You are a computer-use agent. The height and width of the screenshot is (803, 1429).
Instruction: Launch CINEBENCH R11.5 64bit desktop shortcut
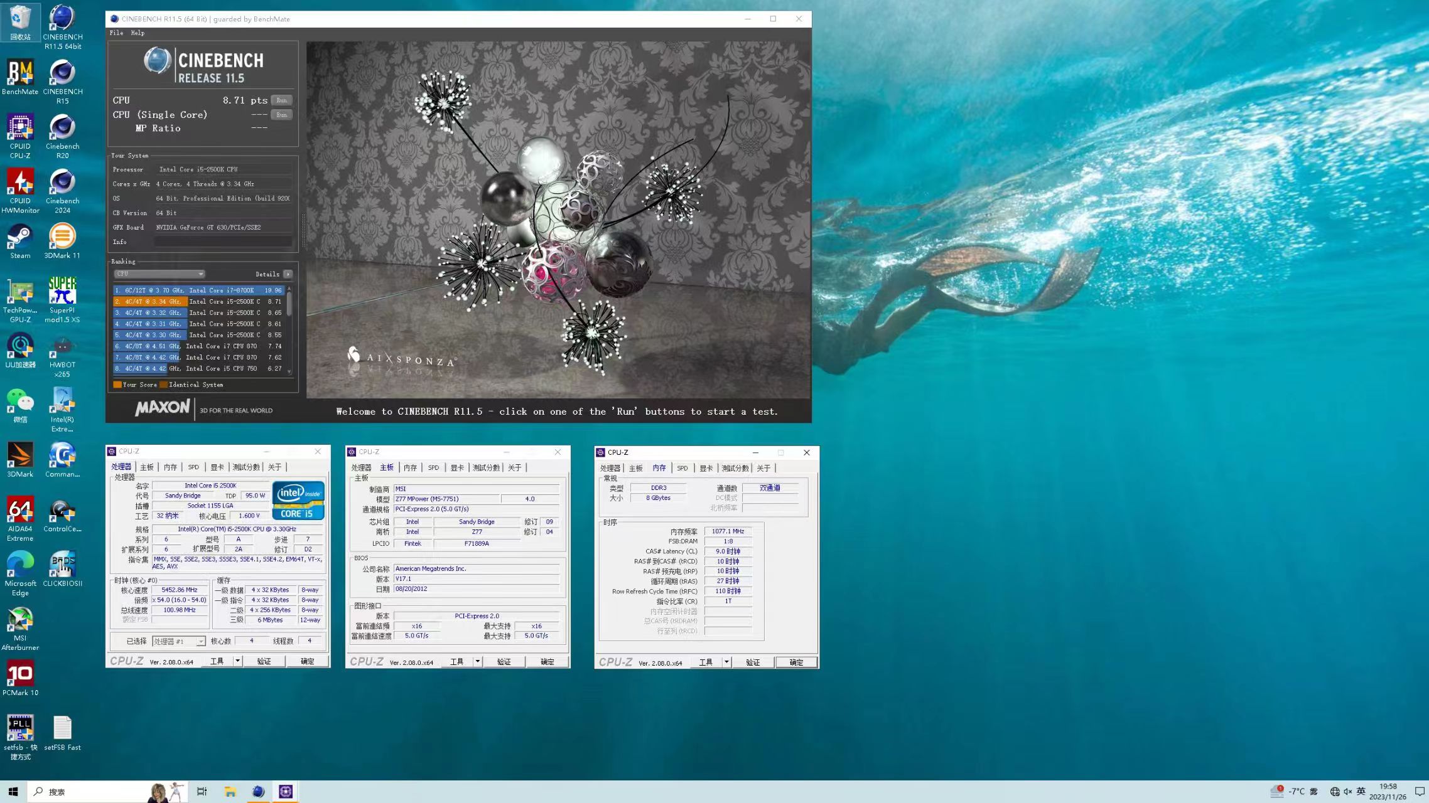tap(62, 27)
